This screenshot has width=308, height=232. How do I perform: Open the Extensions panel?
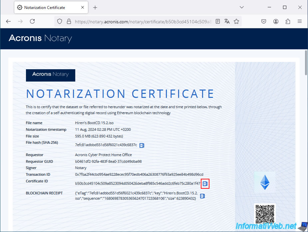click(x=288, y=21)
